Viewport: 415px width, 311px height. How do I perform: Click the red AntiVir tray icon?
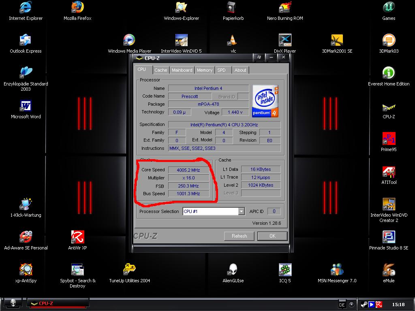pyautogui.click(x=379, y=305)
